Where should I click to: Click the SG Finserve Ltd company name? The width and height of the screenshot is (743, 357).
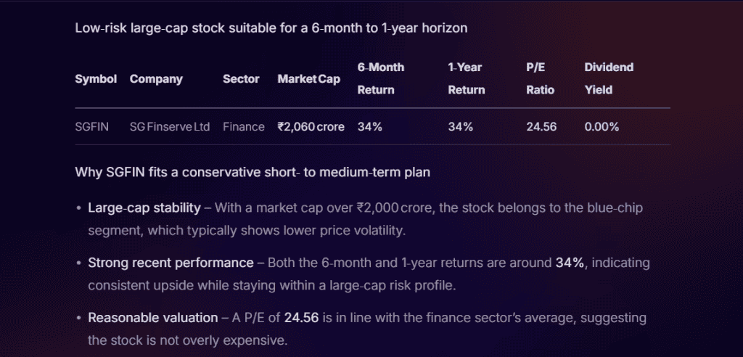(170, 127)
